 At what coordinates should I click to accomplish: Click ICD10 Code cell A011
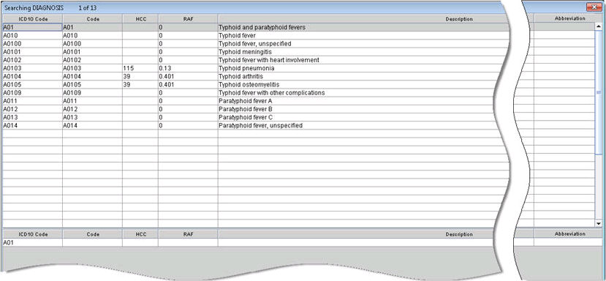[x=32, y=101]
